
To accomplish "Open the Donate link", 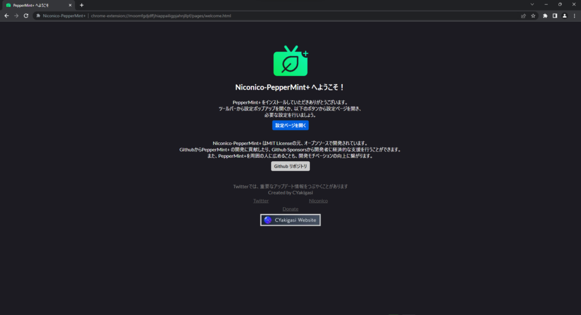I will tap(290, 209).
